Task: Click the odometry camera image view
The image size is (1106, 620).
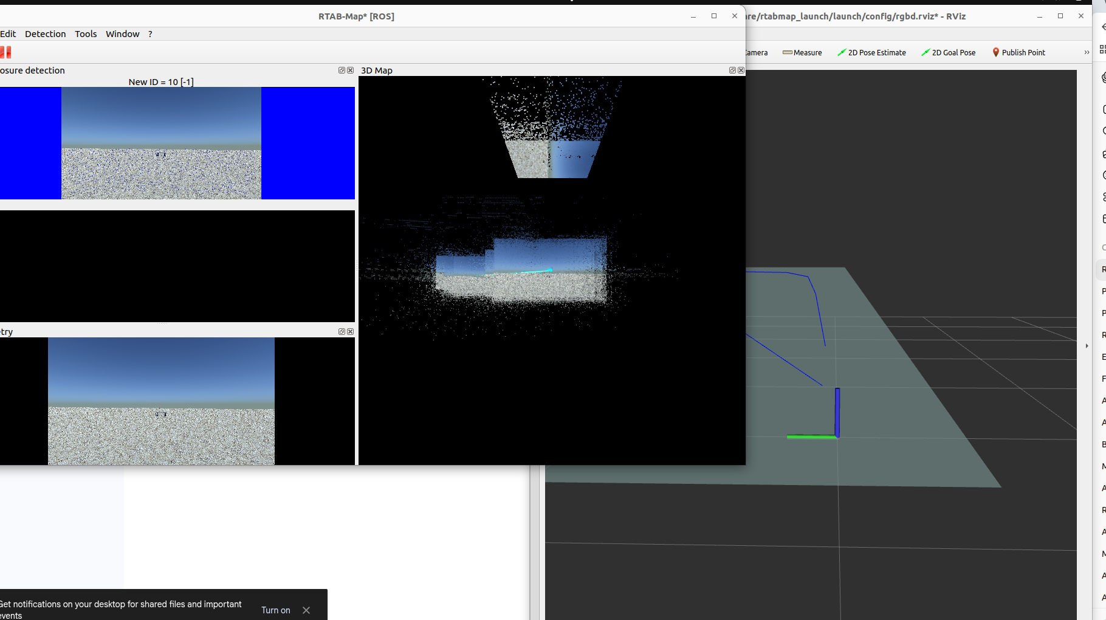Action: 161,401
